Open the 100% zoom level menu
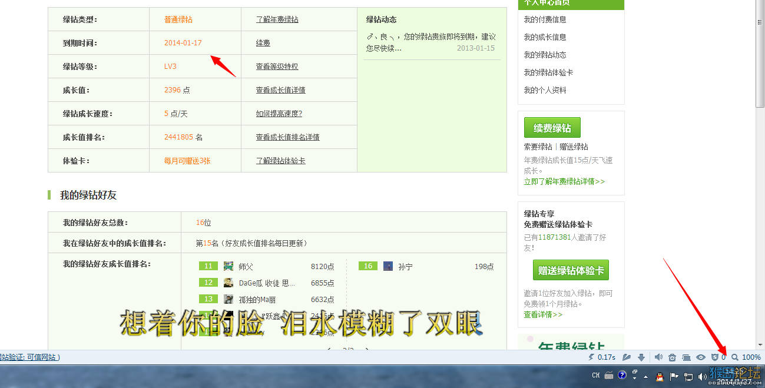 coord(751,357)
